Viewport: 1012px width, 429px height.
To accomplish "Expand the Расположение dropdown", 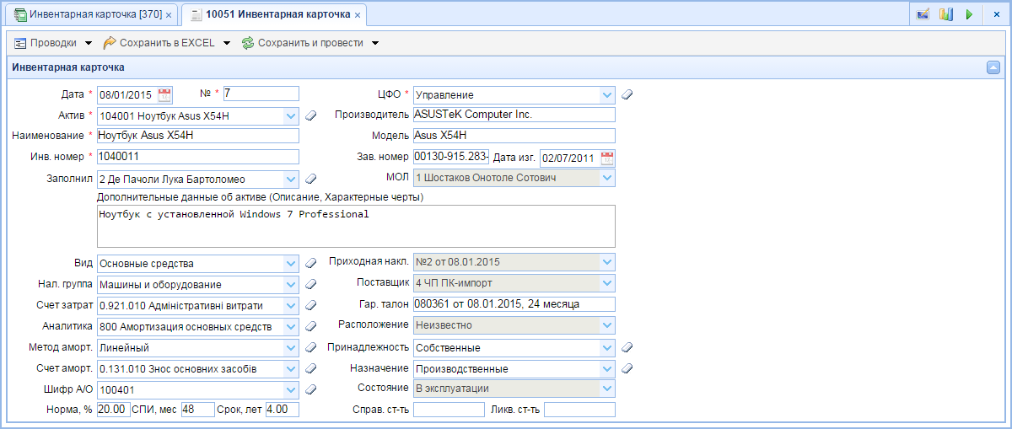I will click(608, 324).
